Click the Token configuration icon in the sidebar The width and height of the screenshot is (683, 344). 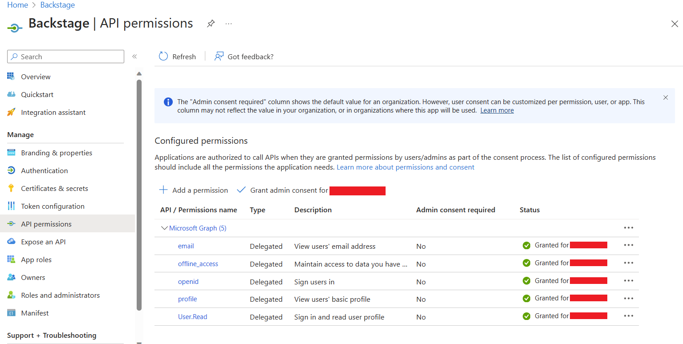pos(12,206)
